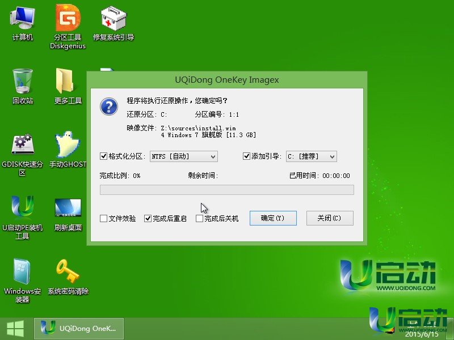Image resolution: width=454 pixels, height=340 pixels.
Task: Enable the 文件效验 checkbox
Action: click(103, 218)
